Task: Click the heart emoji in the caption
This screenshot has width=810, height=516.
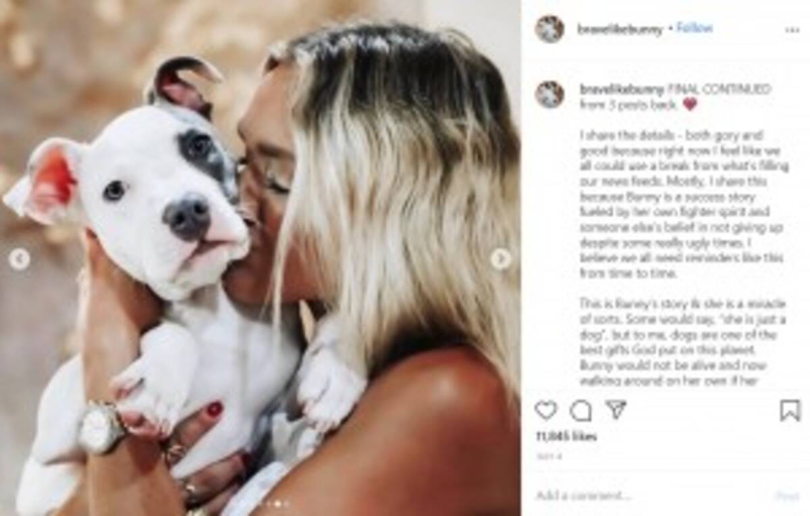Action: [689, 105]
